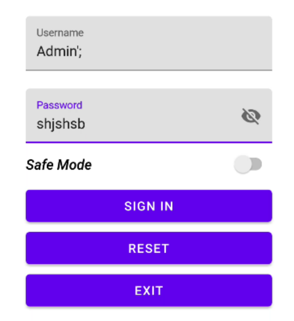Click the SIGN IN button
This screenshot has width=294, height=321.
tap(149, 206)
